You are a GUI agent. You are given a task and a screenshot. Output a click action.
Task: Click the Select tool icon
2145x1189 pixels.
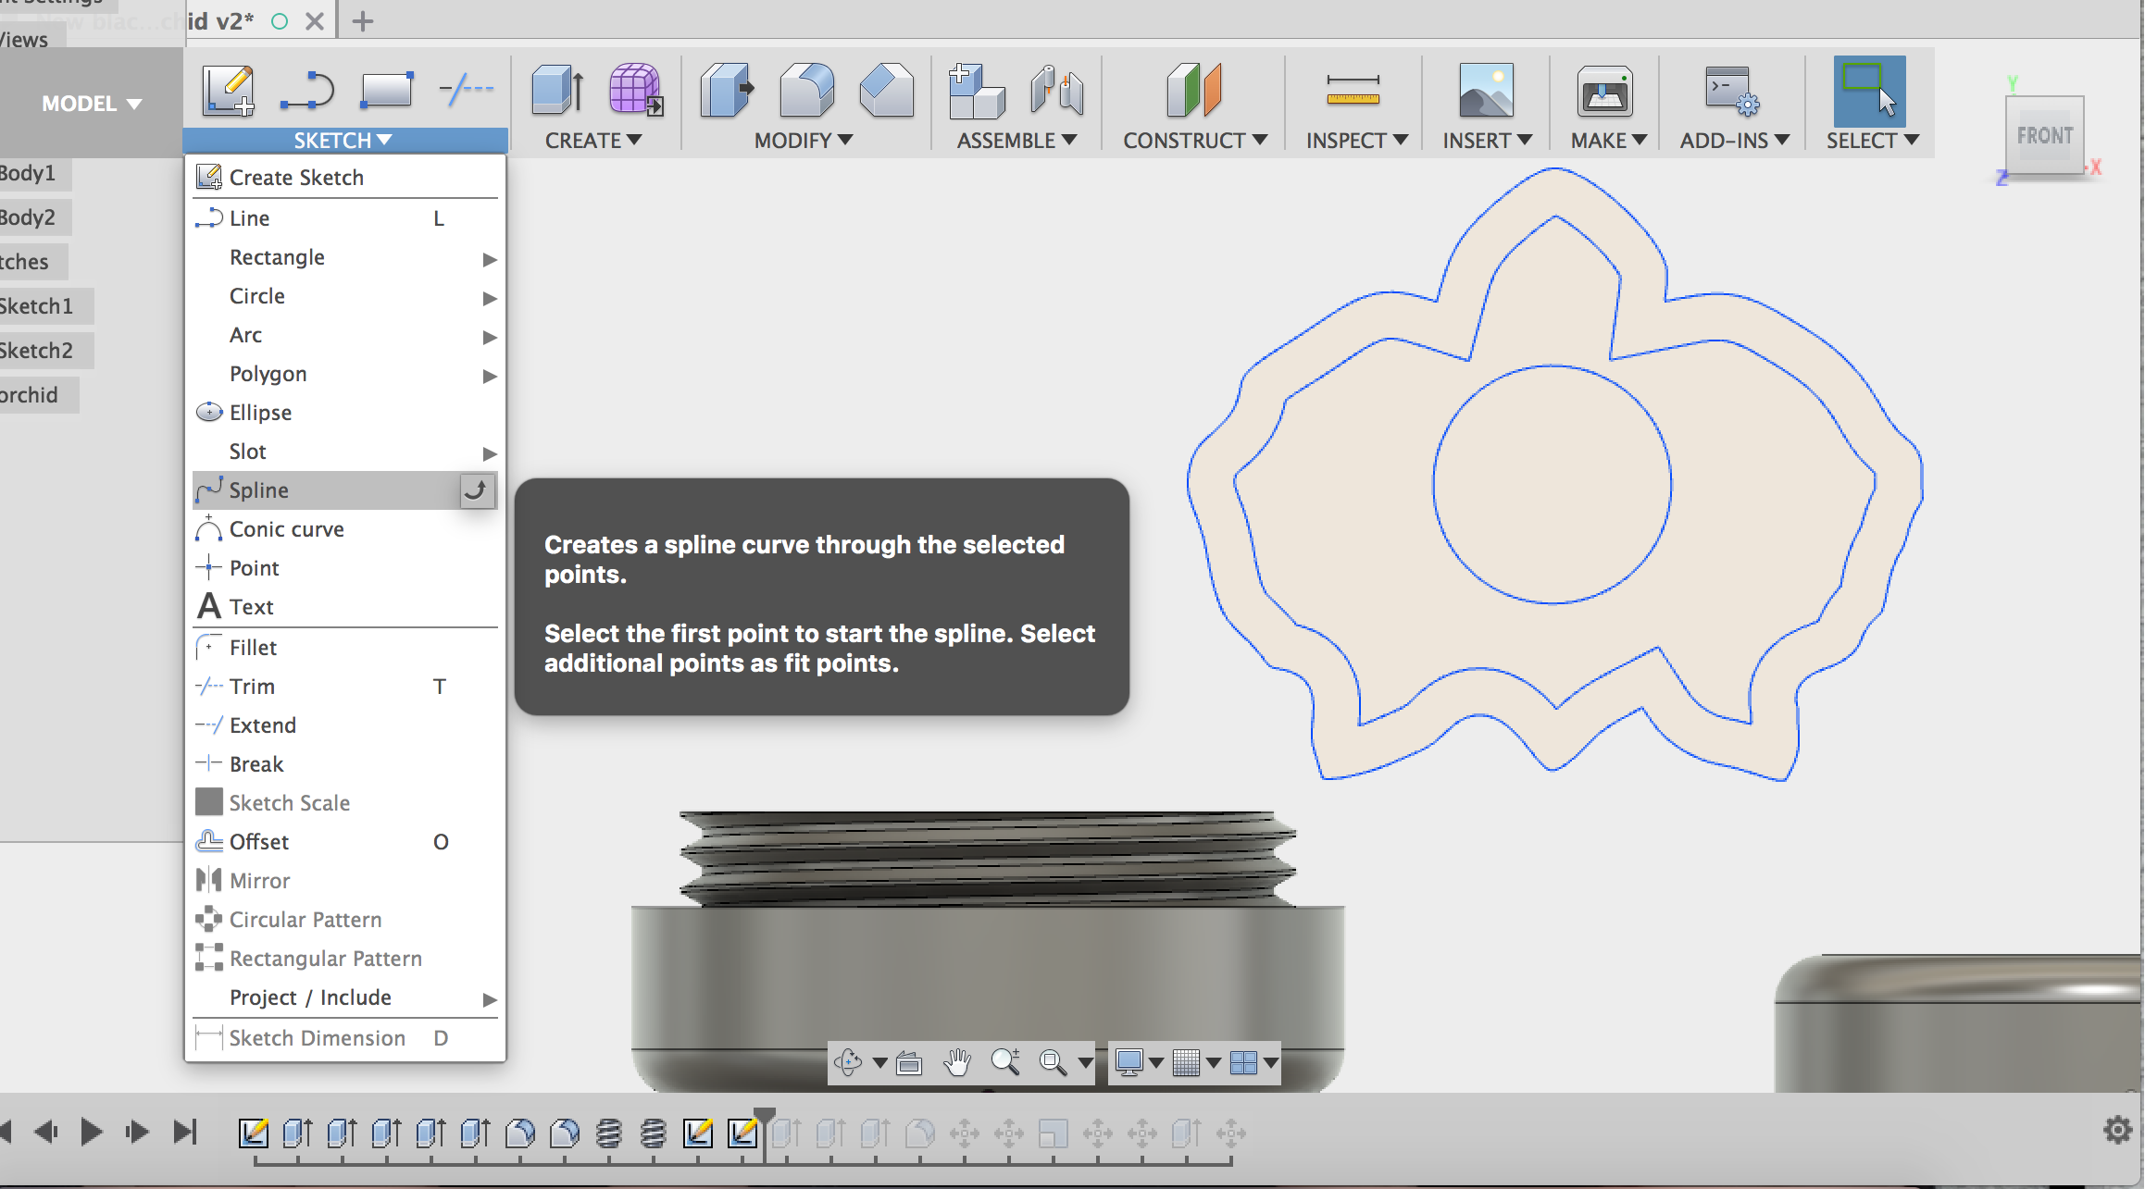[x=1869, y=90]
